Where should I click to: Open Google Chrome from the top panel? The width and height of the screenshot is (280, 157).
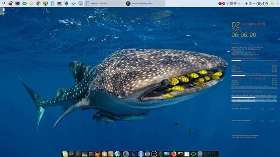tap(38, 3)
